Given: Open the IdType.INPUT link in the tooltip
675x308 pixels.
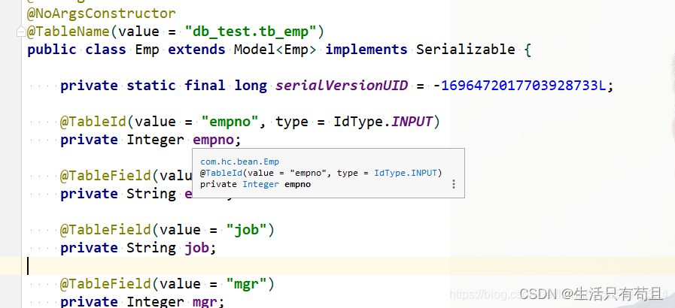Looking at the screenshot, I should coord(406,173).
